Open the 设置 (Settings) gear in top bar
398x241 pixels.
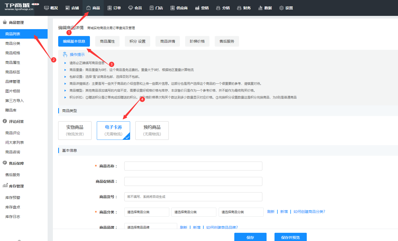tap(286, 8)
